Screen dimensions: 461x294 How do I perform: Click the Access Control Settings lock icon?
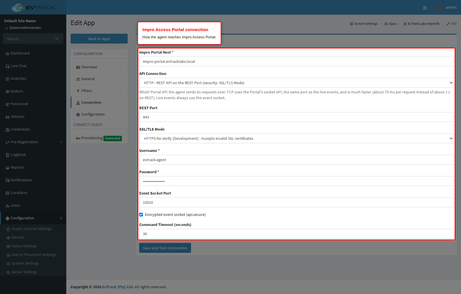pos(8,229)
